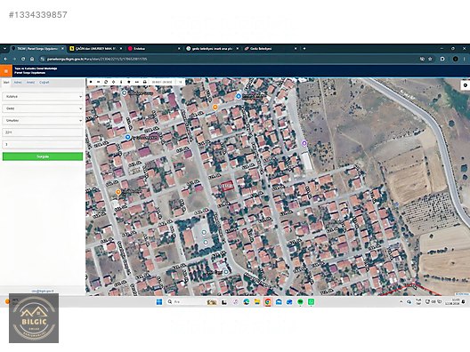Click the parsel number input field
Screen dimensions: 470x352
click(x=43, y=144)
